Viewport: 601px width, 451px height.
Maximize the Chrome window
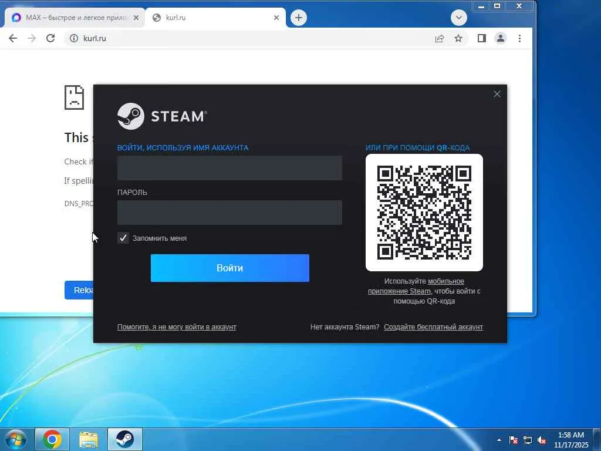pos(497,6)
